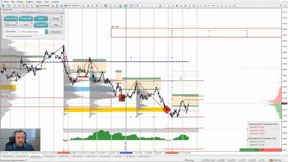Toggle the Volume Profile indicator button
288x162 pixels.
11,18
